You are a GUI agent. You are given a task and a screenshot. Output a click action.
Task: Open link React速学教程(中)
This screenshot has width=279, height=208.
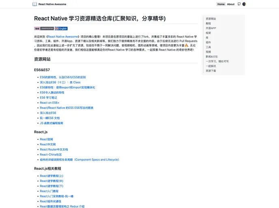(52, 181)
